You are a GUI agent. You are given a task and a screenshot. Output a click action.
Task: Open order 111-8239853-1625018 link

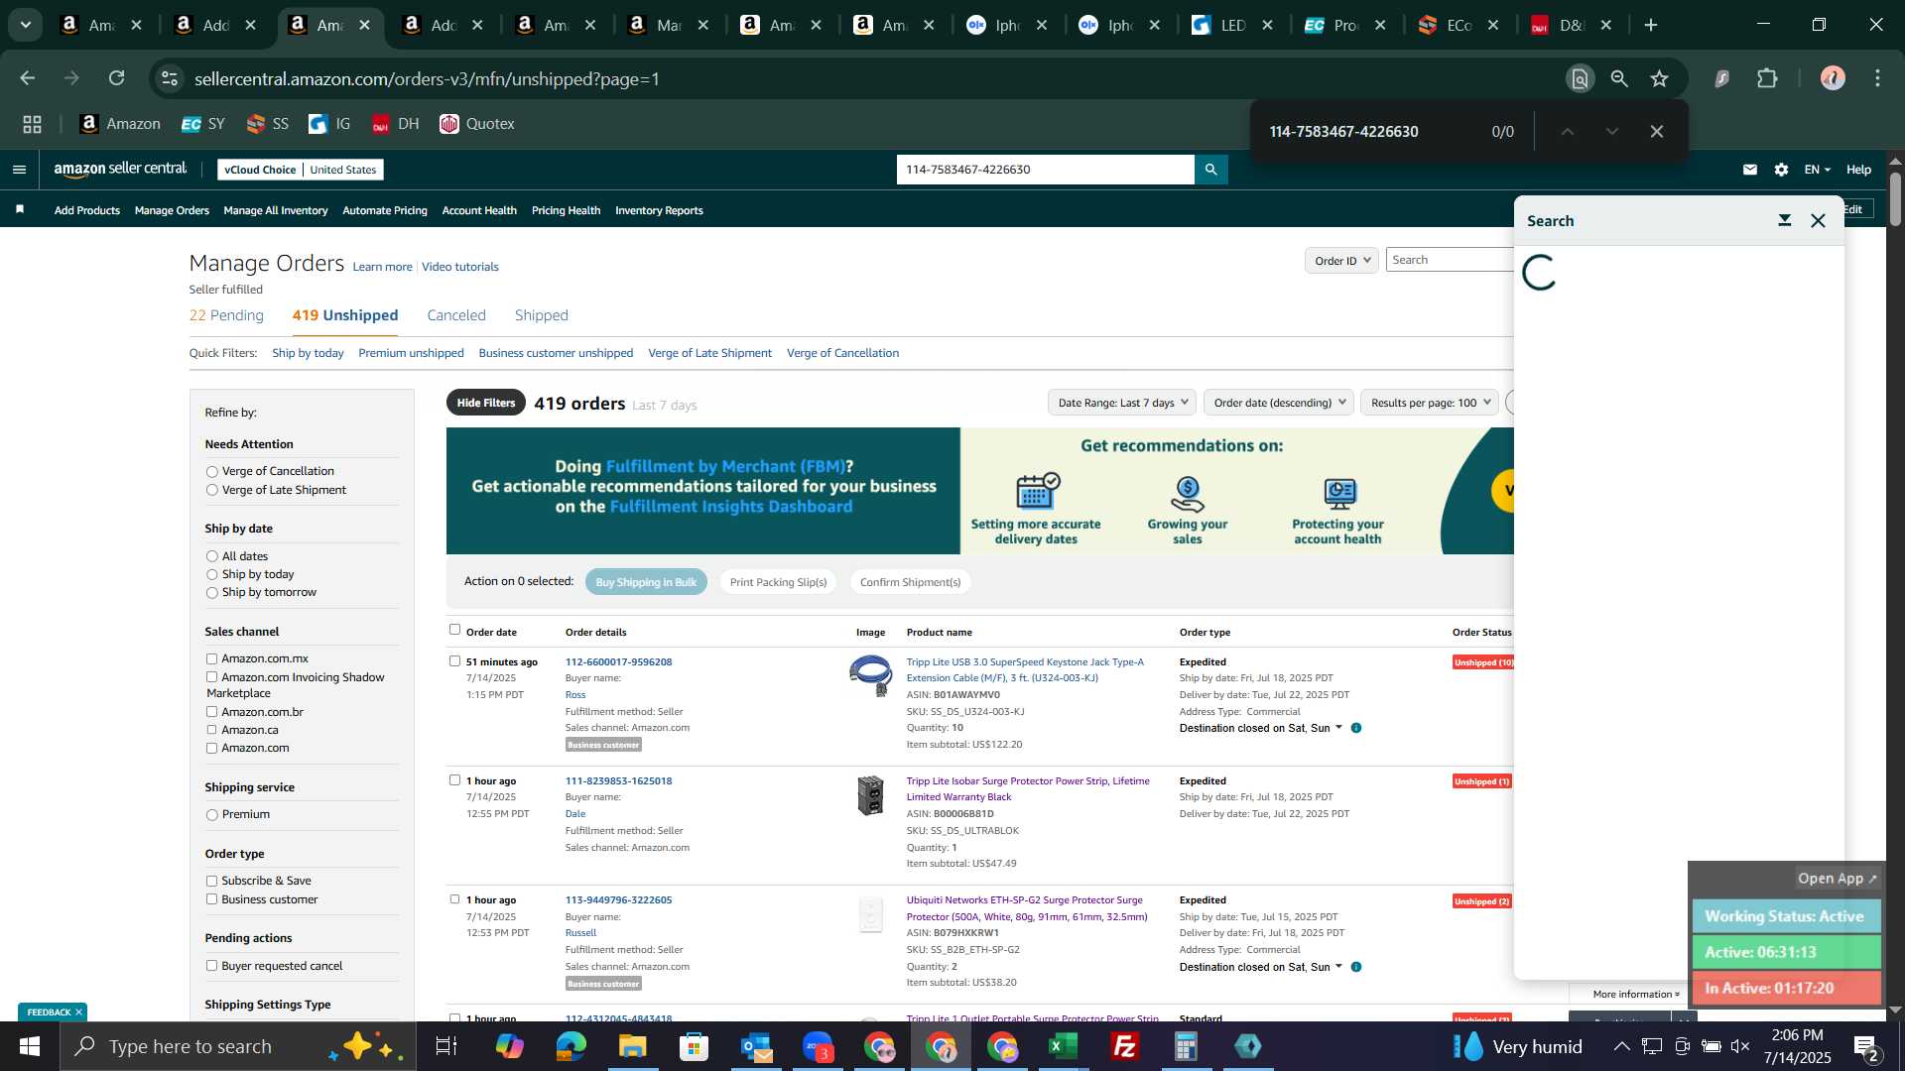[618, 781]
